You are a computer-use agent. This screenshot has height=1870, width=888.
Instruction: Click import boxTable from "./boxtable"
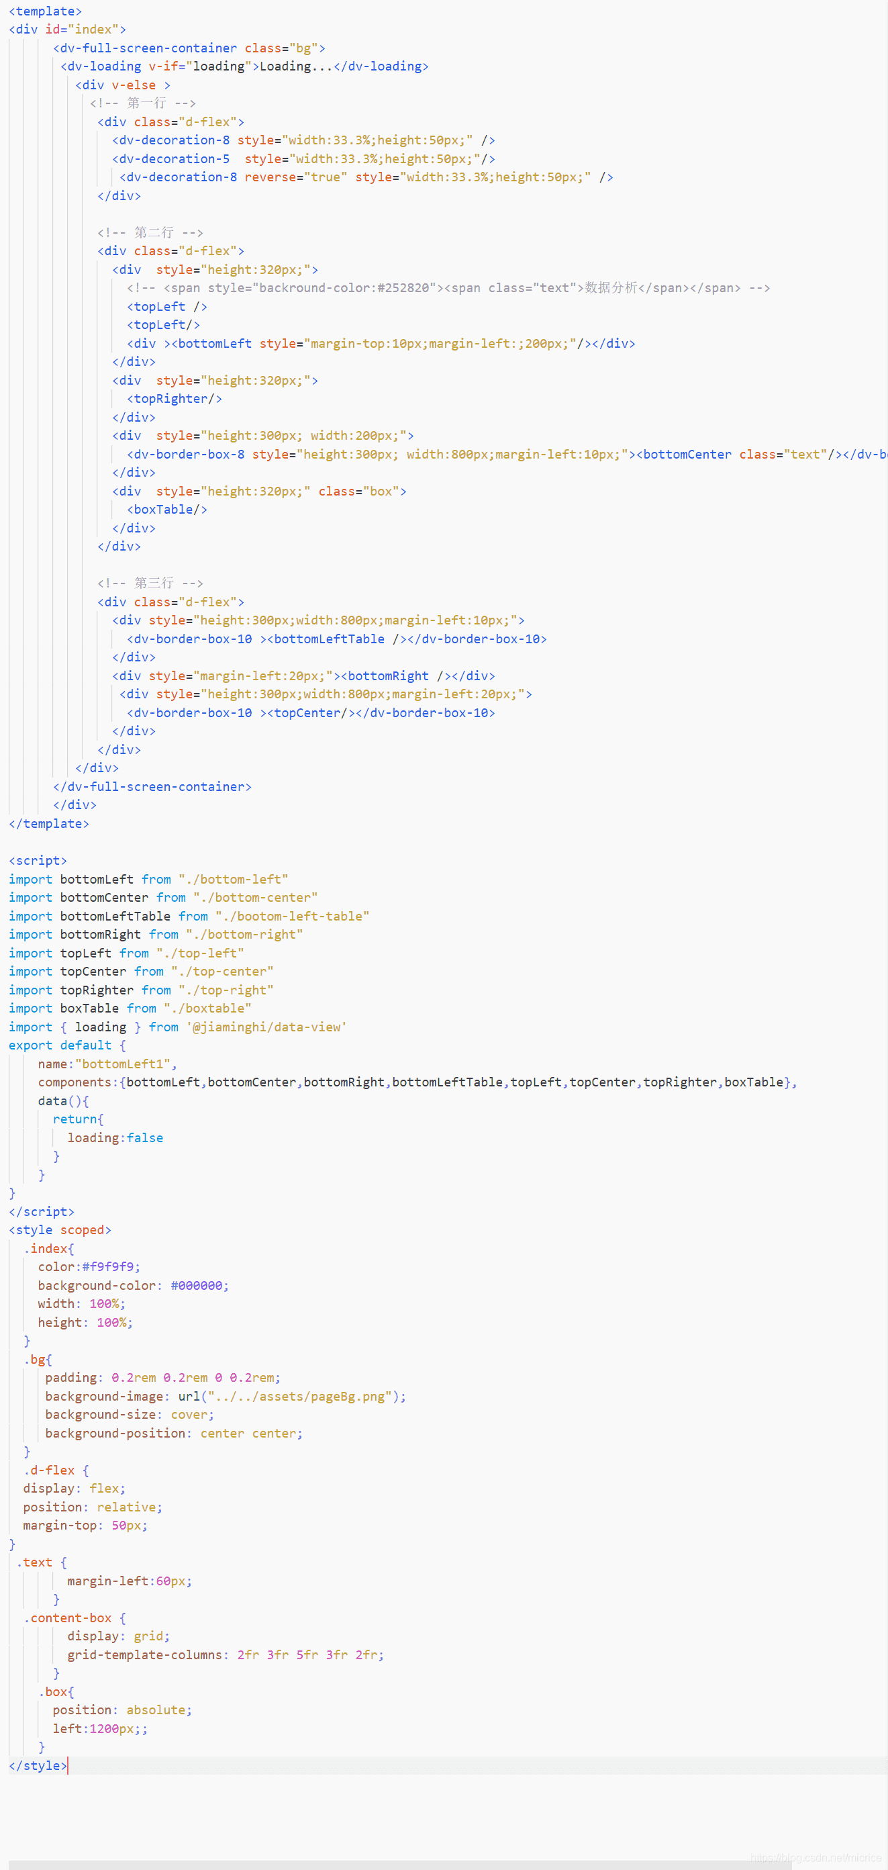pyautogui.click(x=130, y=1009)
